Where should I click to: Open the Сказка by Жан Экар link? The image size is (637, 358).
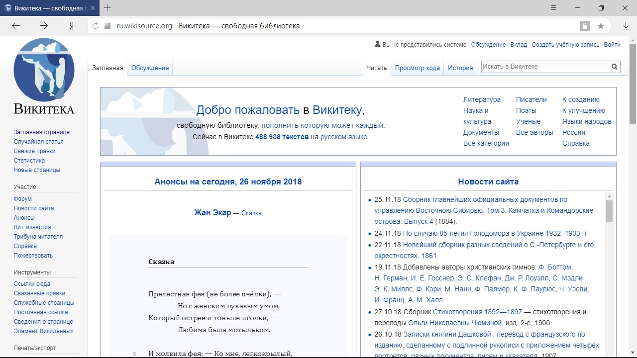coord(251,213)
